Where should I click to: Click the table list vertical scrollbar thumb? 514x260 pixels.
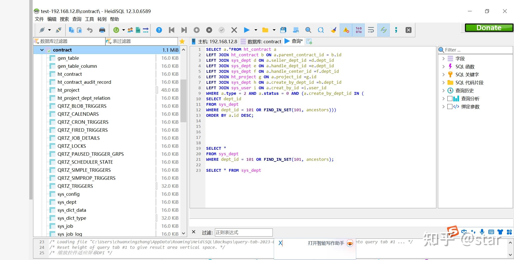click(x=184, y=100)
